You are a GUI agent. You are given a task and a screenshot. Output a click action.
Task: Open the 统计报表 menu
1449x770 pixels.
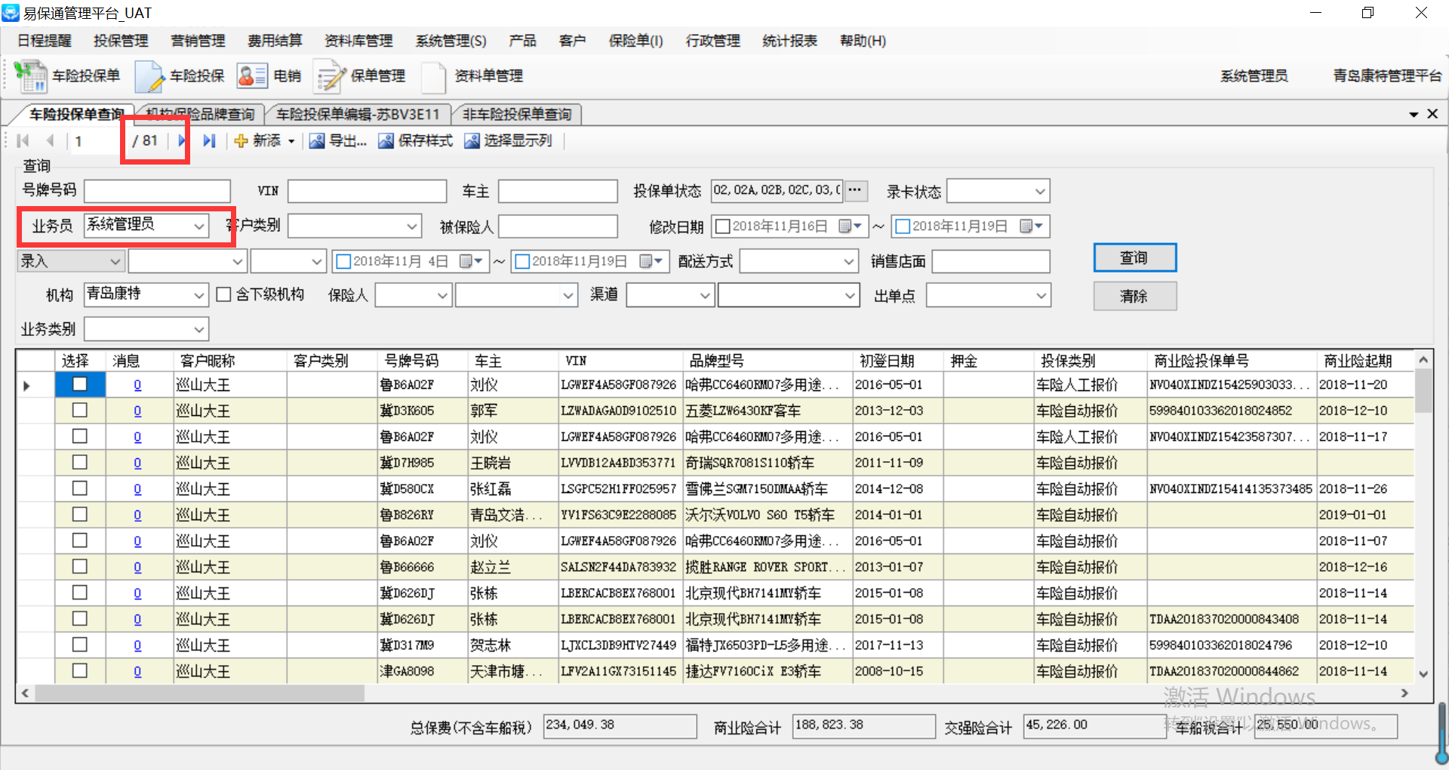(x=789, y=41)
